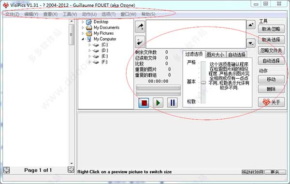Expand the (C:) drive node

89,45
